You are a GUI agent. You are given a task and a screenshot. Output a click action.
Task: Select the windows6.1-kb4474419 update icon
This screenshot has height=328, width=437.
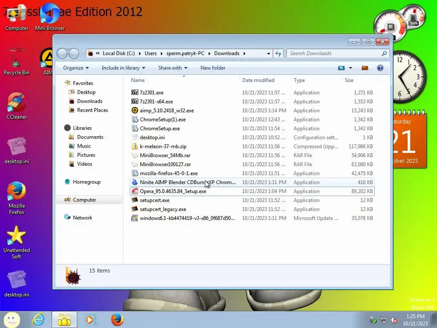pyautogui.click(x=135, y=218)
